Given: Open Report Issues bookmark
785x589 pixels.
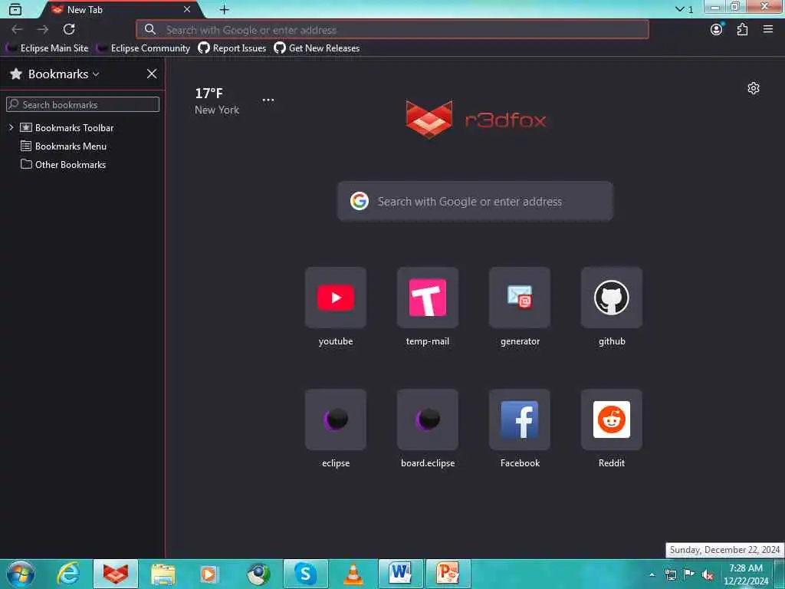Looking at the screenshot, I should pos(232,48).
